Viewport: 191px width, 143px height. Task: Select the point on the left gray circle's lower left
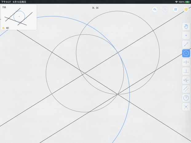52,94
